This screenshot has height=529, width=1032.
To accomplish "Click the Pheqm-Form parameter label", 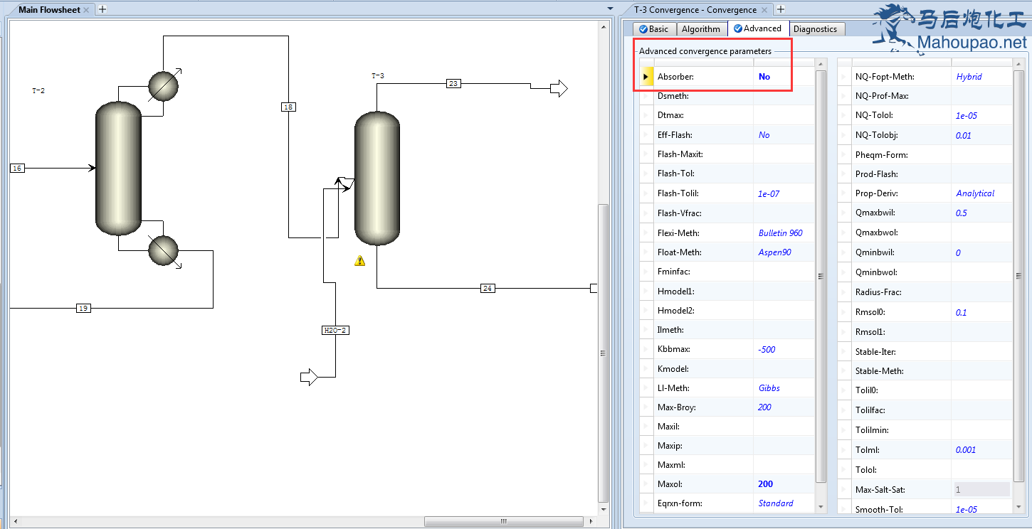I will click(882, 155).
